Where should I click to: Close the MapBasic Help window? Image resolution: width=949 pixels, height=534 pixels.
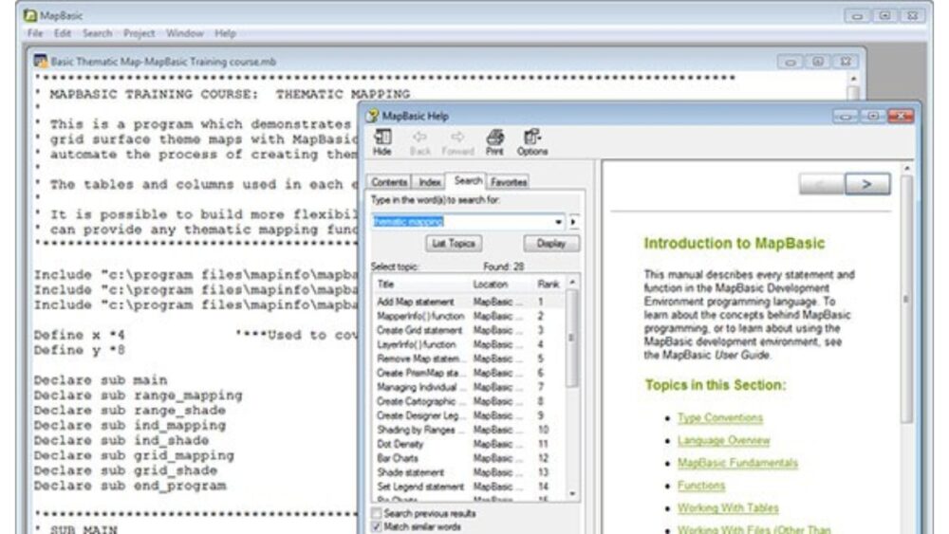pos(901,116)
